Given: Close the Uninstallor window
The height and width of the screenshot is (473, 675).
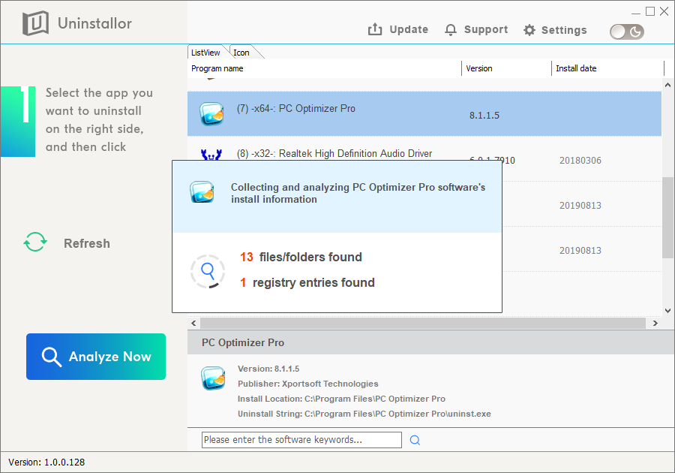Looking at the screenshot, I should 664,11.
